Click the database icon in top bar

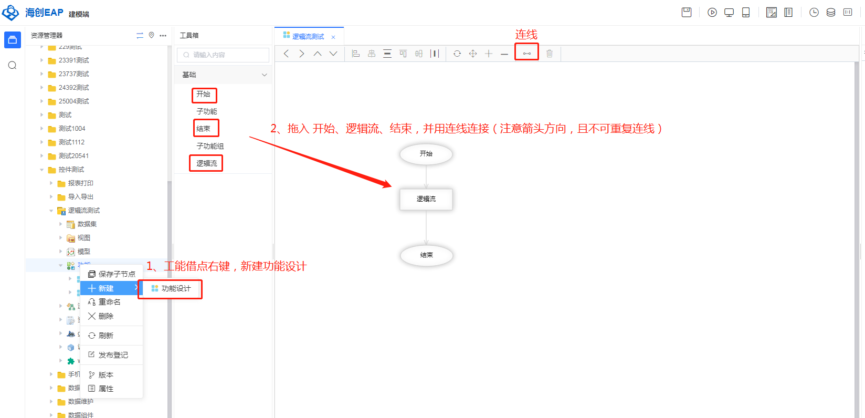[831, 13]
